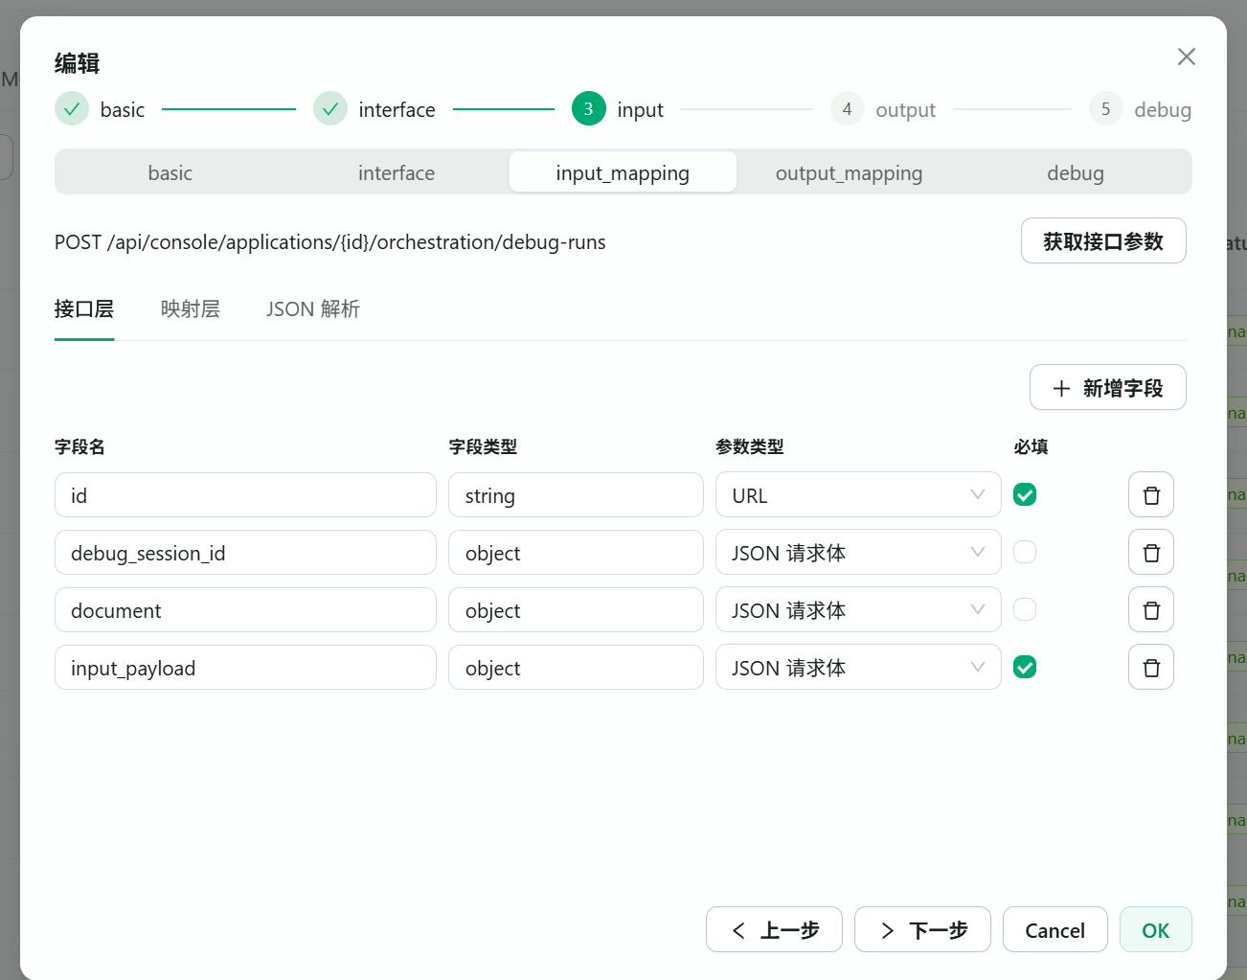Delete the id field row
1247x980 pixels.
coord(1151,495)
